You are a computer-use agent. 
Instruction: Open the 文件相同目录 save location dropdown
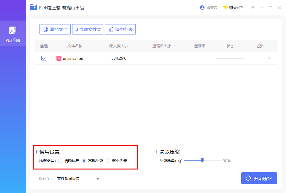[77, 178]
